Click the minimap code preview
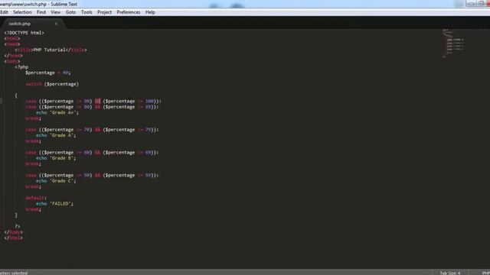Image resolution: width=490 pixels, height=275 pixels. click(453, 44)
